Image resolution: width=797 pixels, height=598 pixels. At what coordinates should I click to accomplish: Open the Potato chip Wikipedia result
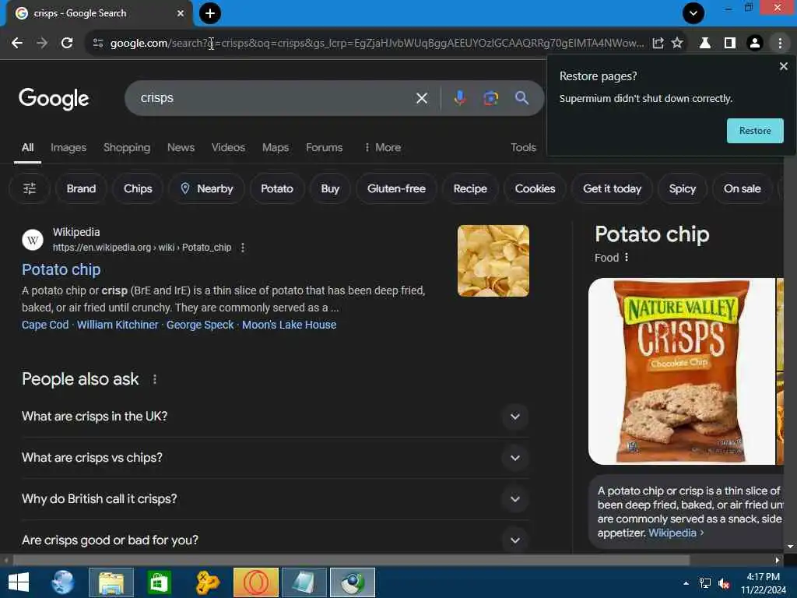[x=61, y=269]
